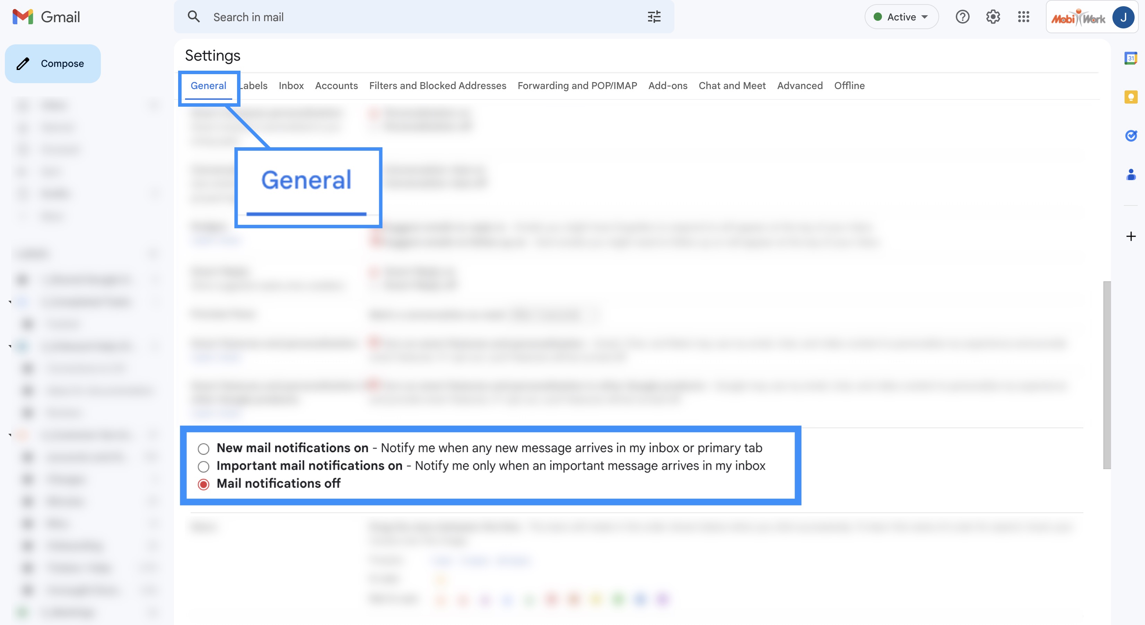Open the Google apps grid
The image size is (1145, 625).
[x=1023, y=17]
